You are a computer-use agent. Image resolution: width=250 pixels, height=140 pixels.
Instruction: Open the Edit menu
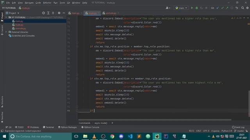[x=14, y=3]
